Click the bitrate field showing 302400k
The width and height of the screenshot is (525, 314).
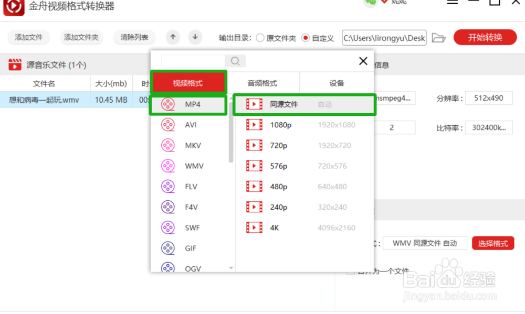[488, 127]
